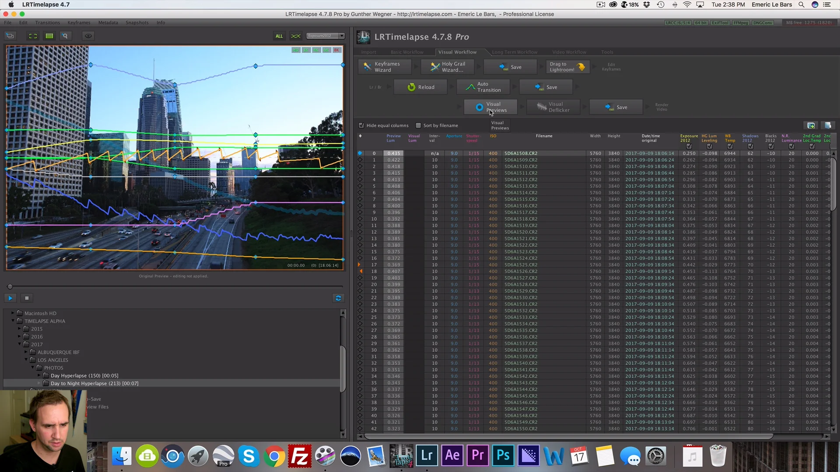Open Premiere Pro from the dock
840x472 pixels.
tap(477, 456)
